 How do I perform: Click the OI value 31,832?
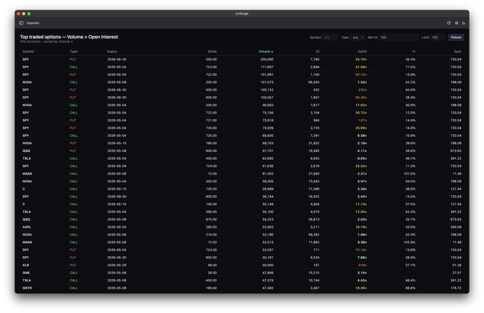314,143
